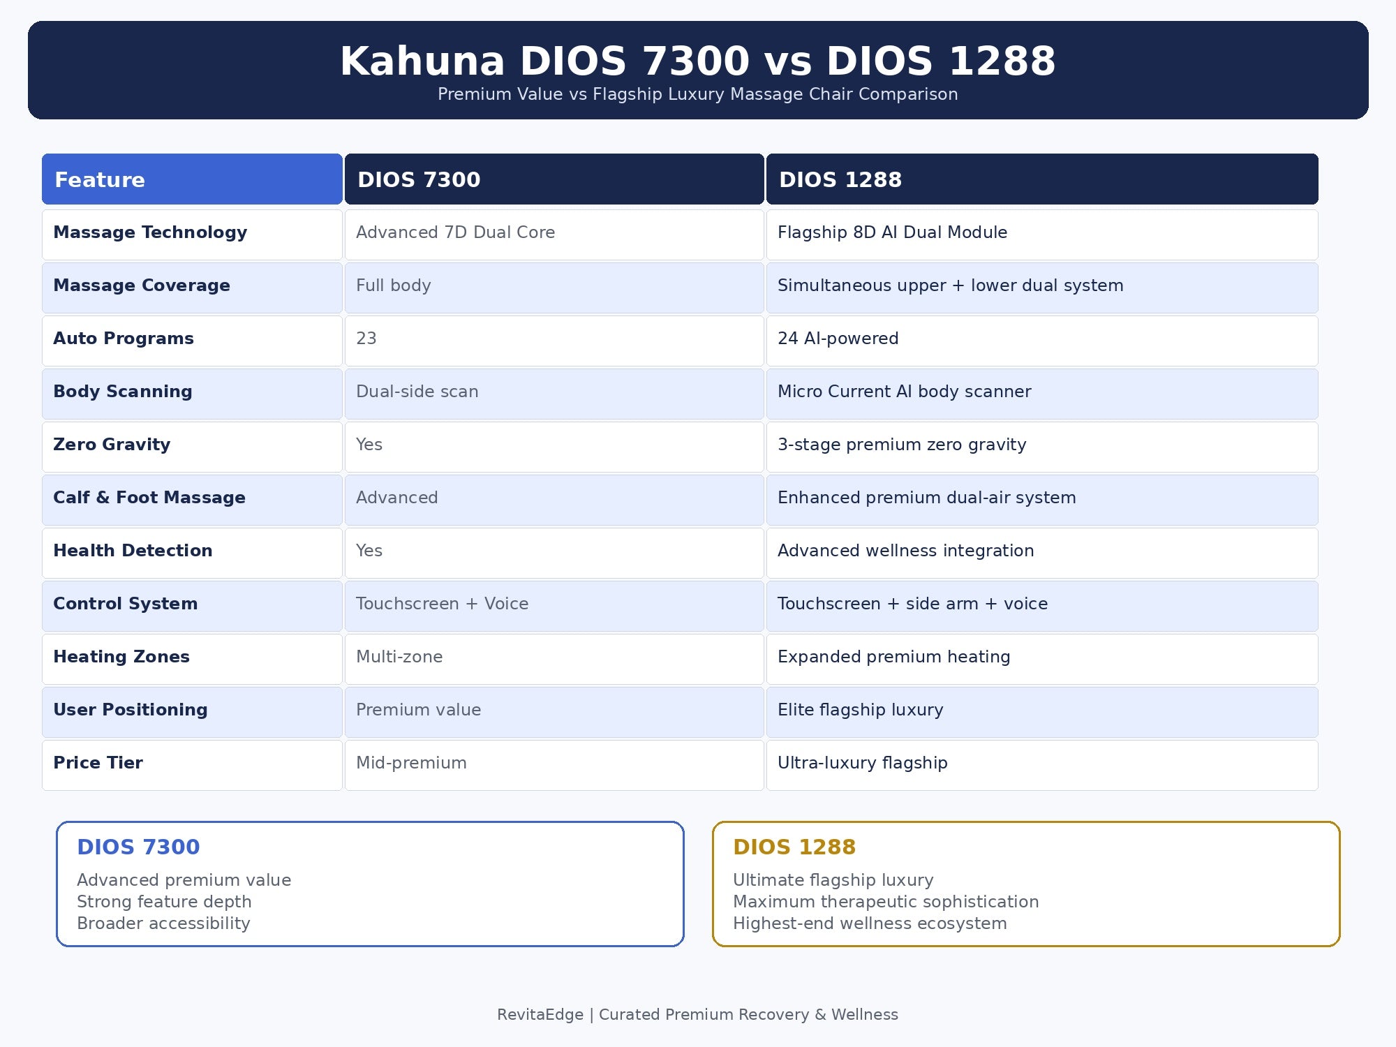
Task: Select the 'Micro Current AI body scanner' cell
Action: (1042, 394)
